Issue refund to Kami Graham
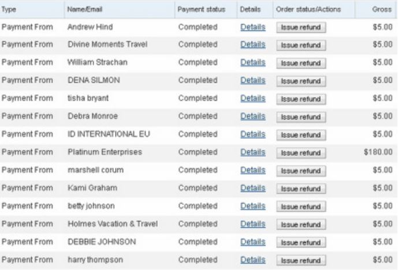The height and width of the screenshot is (270, 398). (x=301, y=189)
